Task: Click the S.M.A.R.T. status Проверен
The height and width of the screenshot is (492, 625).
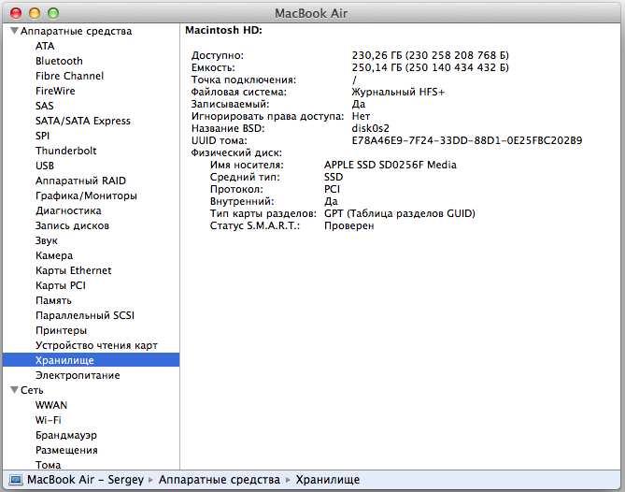Action: click(348, 225)
